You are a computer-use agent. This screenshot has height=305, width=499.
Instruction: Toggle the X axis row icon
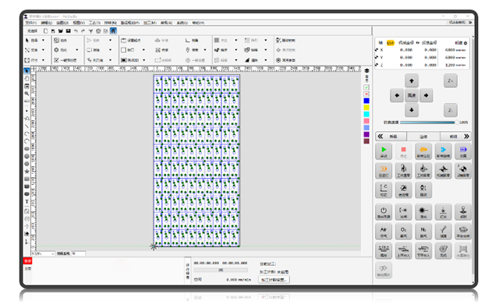(x=377, y=50)
